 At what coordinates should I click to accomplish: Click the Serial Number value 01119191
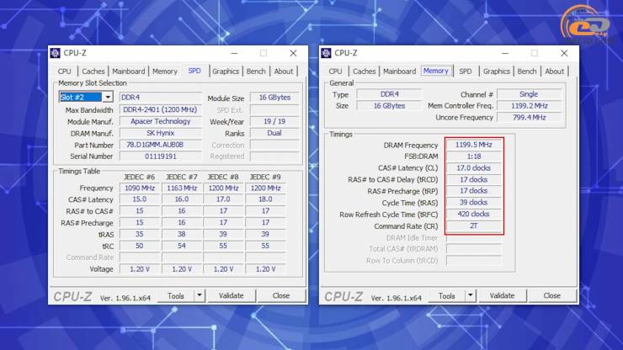[160, 156]
